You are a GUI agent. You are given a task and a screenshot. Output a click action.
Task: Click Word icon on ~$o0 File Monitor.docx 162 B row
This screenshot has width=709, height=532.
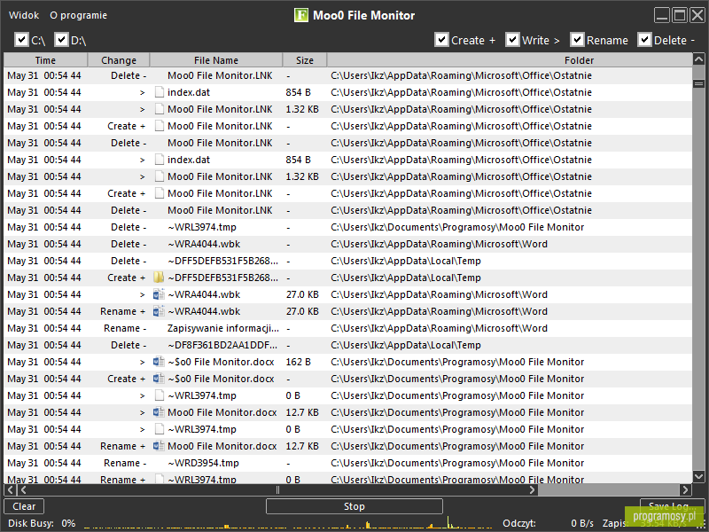[x=159, y=362]
